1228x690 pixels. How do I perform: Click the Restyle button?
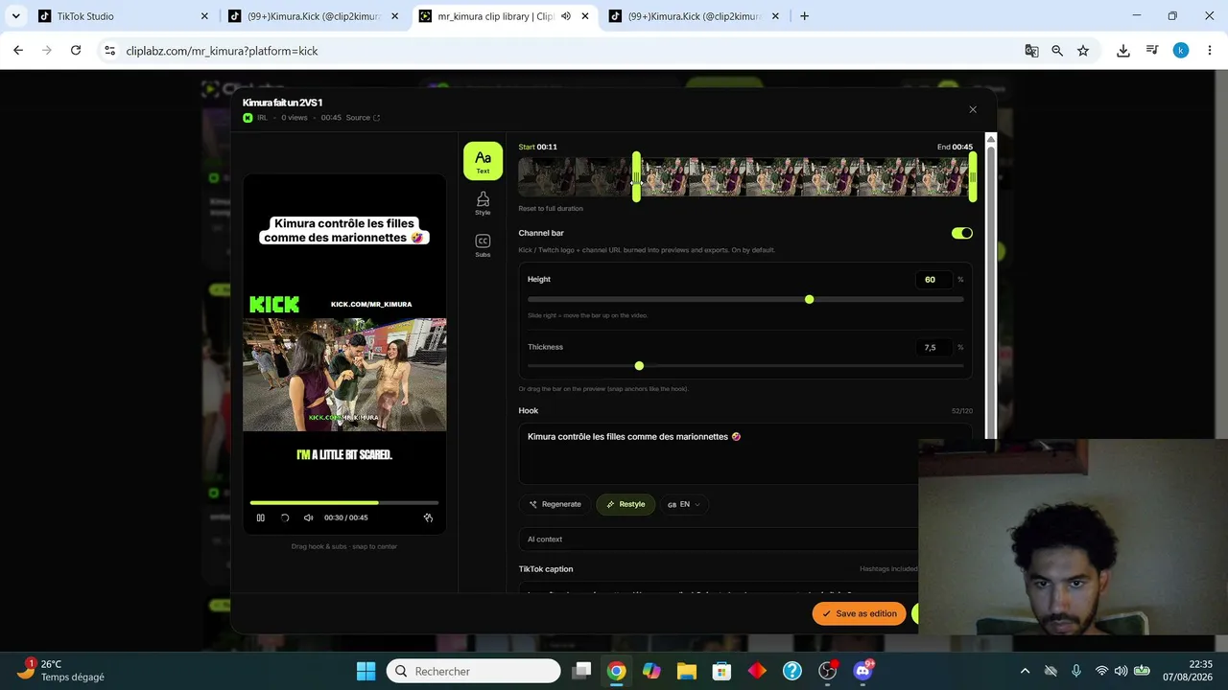pyautogui.click(x=626, y=504)
